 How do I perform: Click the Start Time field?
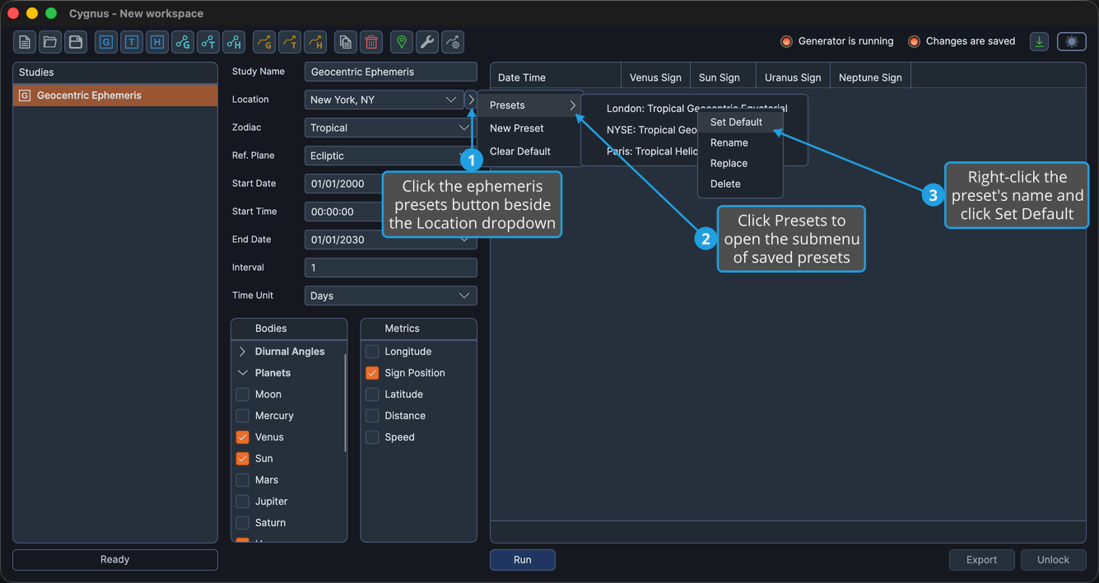pyautogui.click(x=391, y=212)
